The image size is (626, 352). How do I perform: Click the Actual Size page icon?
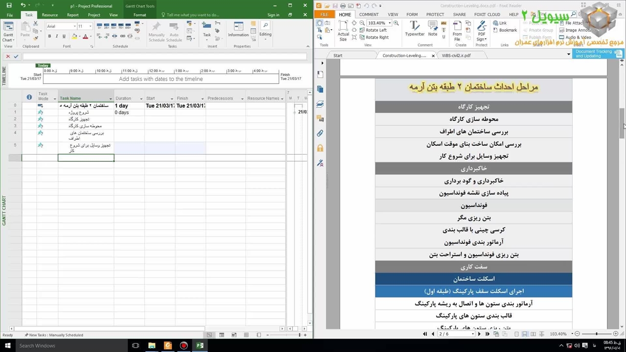(343, 29)
